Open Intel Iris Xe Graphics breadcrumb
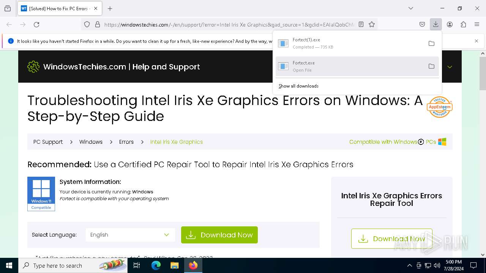The image size is (486, 273). click(177, 142)
